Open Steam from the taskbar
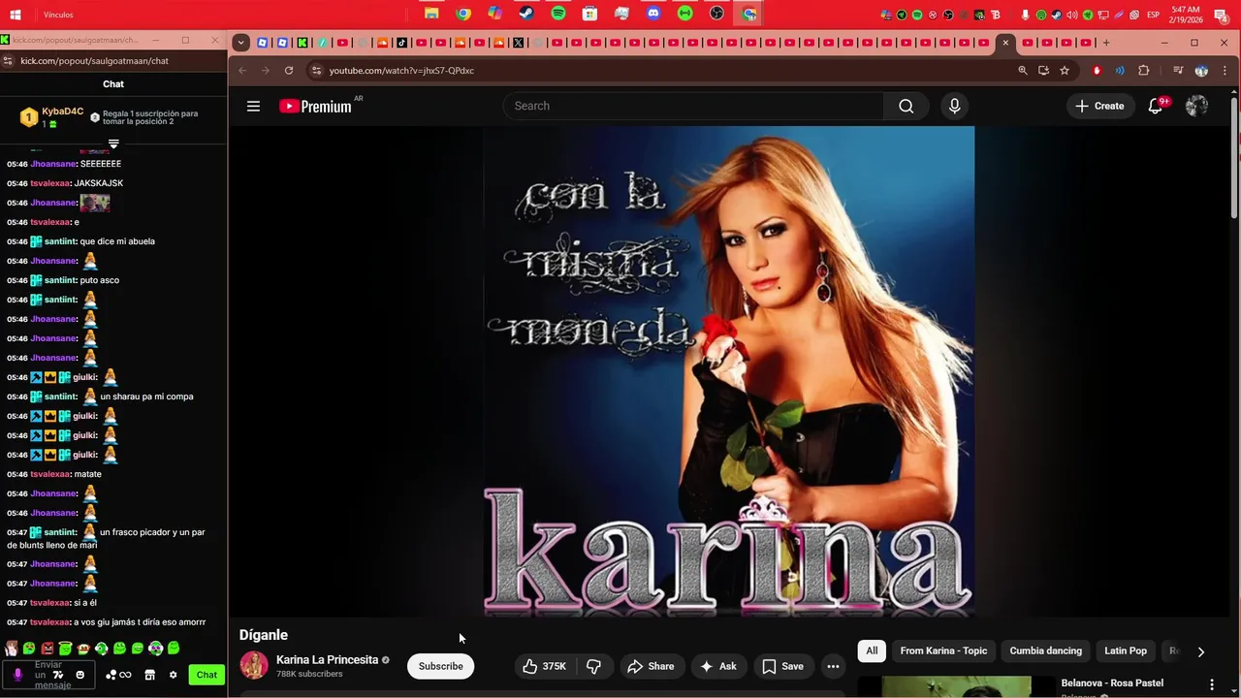 (526, 14)
